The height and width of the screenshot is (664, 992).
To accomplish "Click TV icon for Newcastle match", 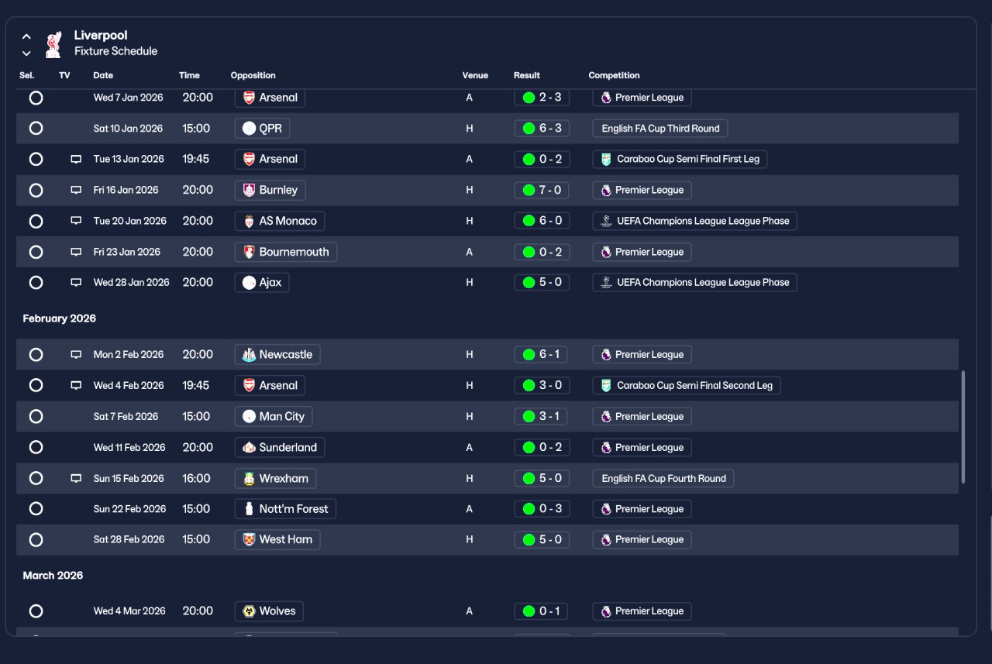I will 76,355.
